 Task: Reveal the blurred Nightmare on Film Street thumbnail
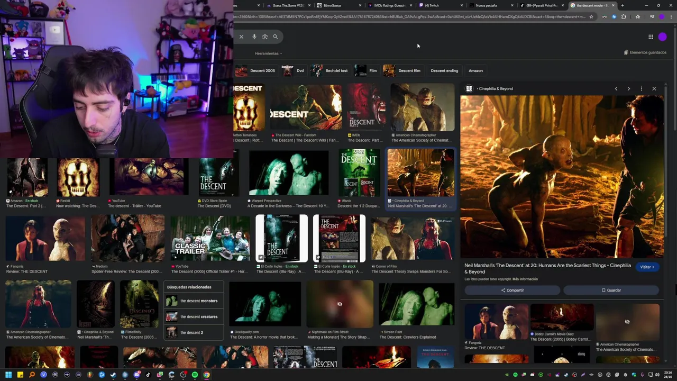pos(340,304)
